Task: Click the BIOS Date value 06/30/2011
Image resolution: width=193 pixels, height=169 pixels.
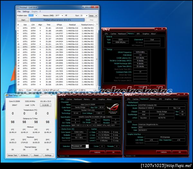Action: (161, 130)
